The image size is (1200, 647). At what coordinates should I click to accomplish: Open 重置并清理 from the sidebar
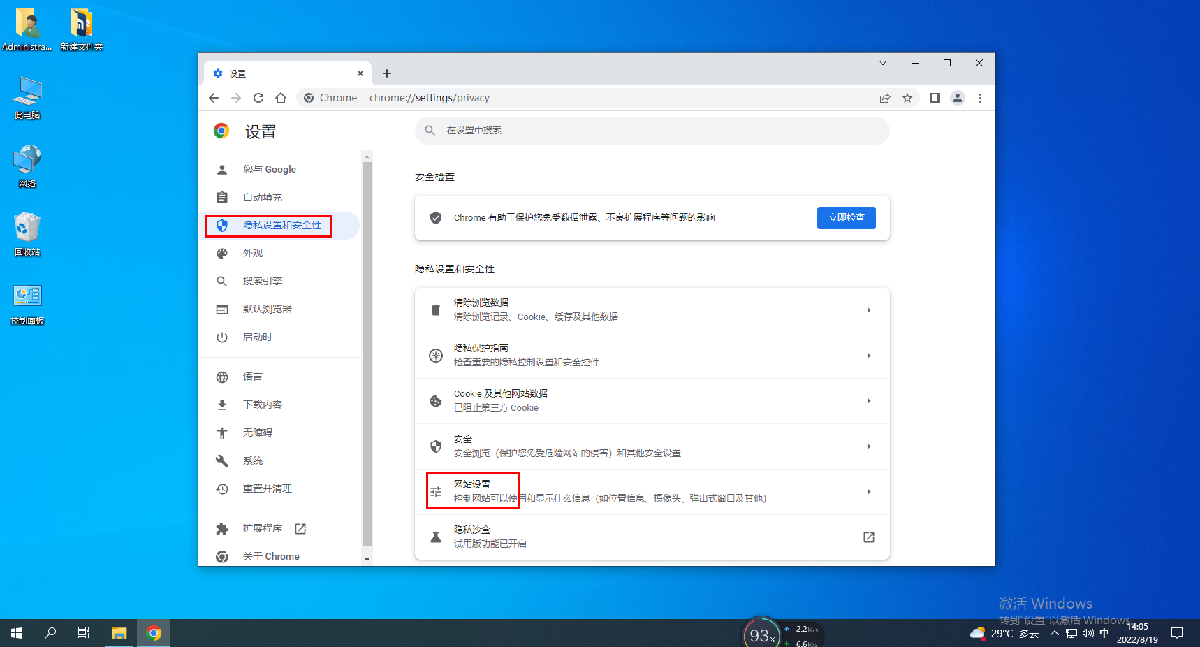tap(267, 488)
